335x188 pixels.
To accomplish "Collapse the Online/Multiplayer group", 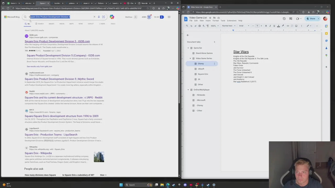I will pos(188,90).
